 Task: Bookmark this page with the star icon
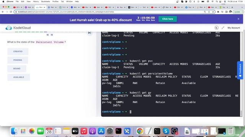click(213, 12)
